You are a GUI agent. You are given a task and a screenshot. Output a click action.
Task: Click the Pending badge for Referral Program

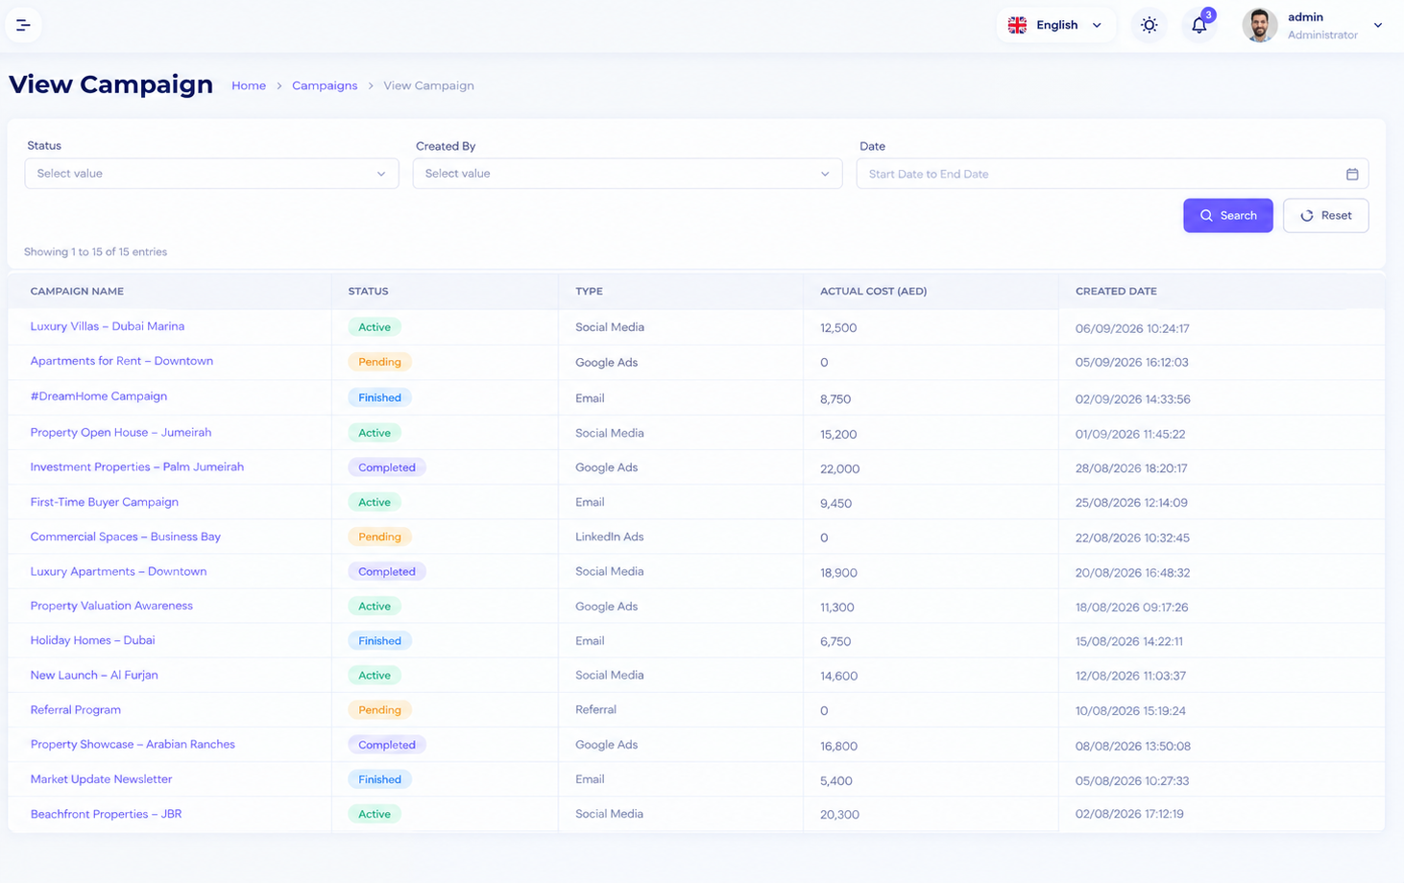click(379, 710)
